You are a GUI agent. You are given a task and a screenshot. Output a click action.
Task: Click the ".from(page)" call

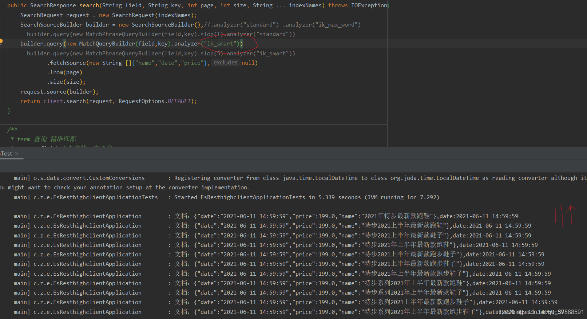(x=64, y=72)
